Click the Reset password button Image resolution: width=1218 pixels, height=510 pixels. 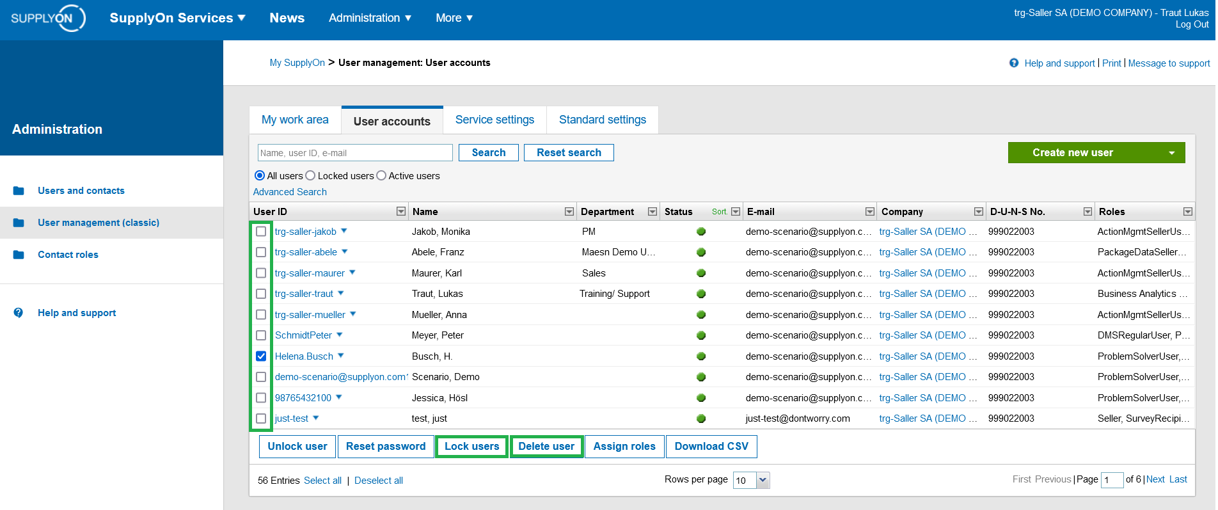click(x=386, y=447)
